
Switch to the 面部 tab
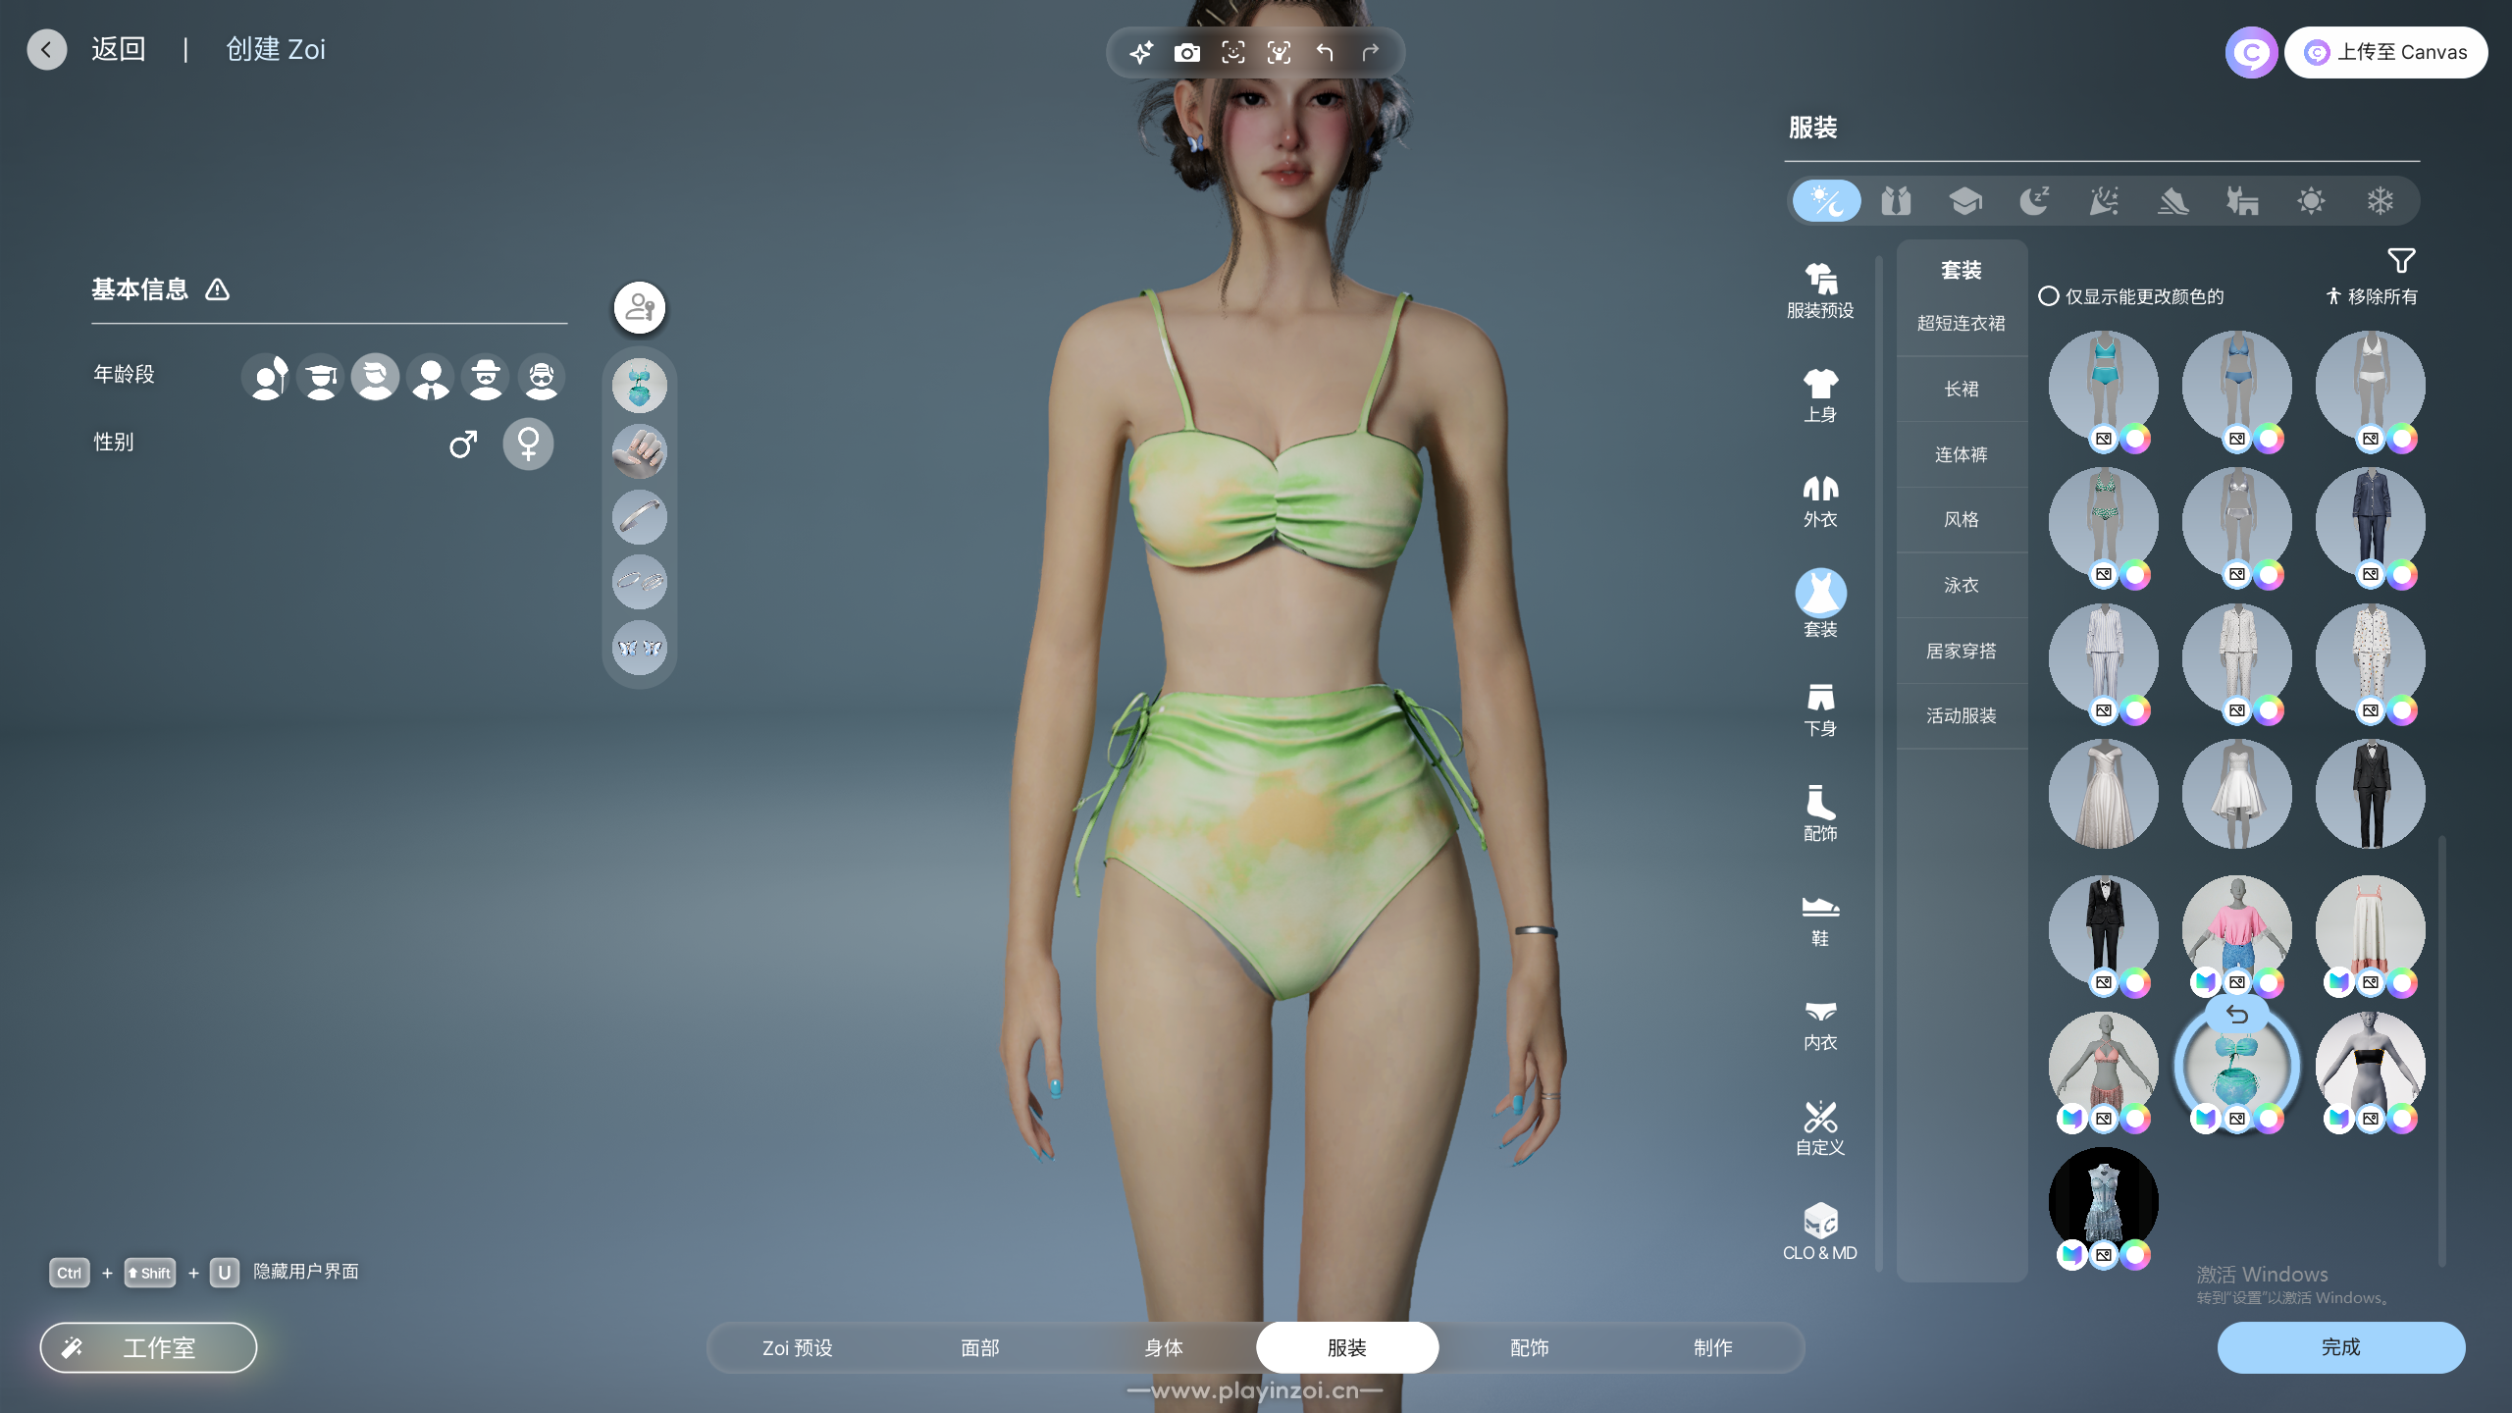[x=979, y=1348]
